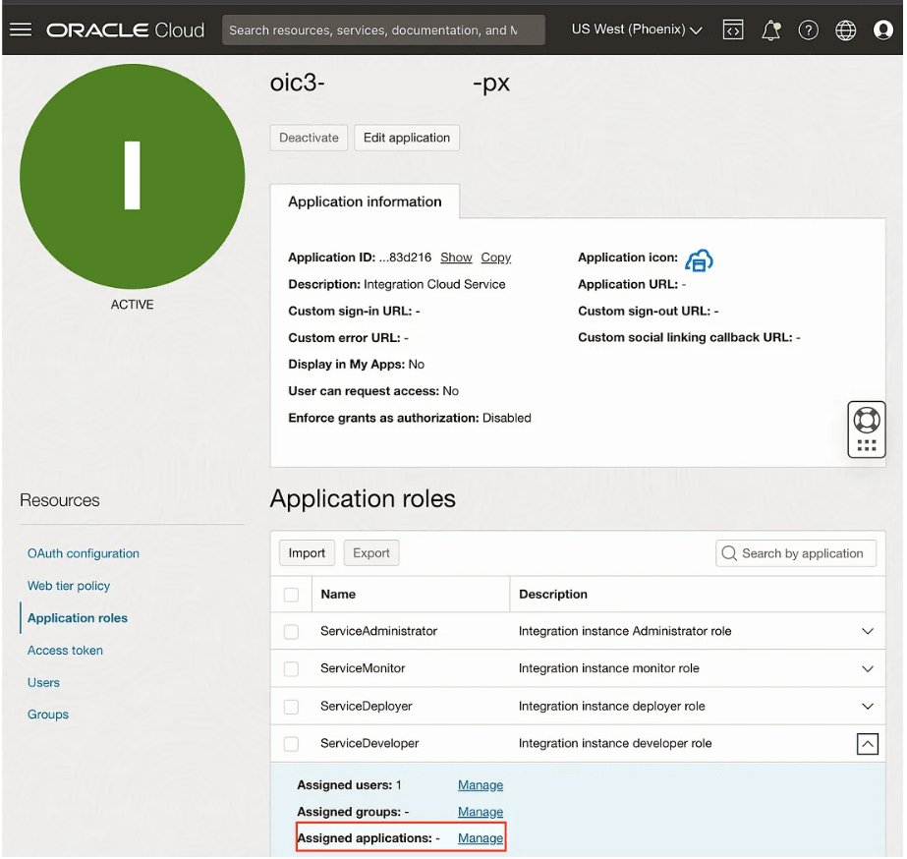This screenshot has width=907, height=859.
Task: Open the US West (Phoenix) region dropdown
Action: [636, 29]
